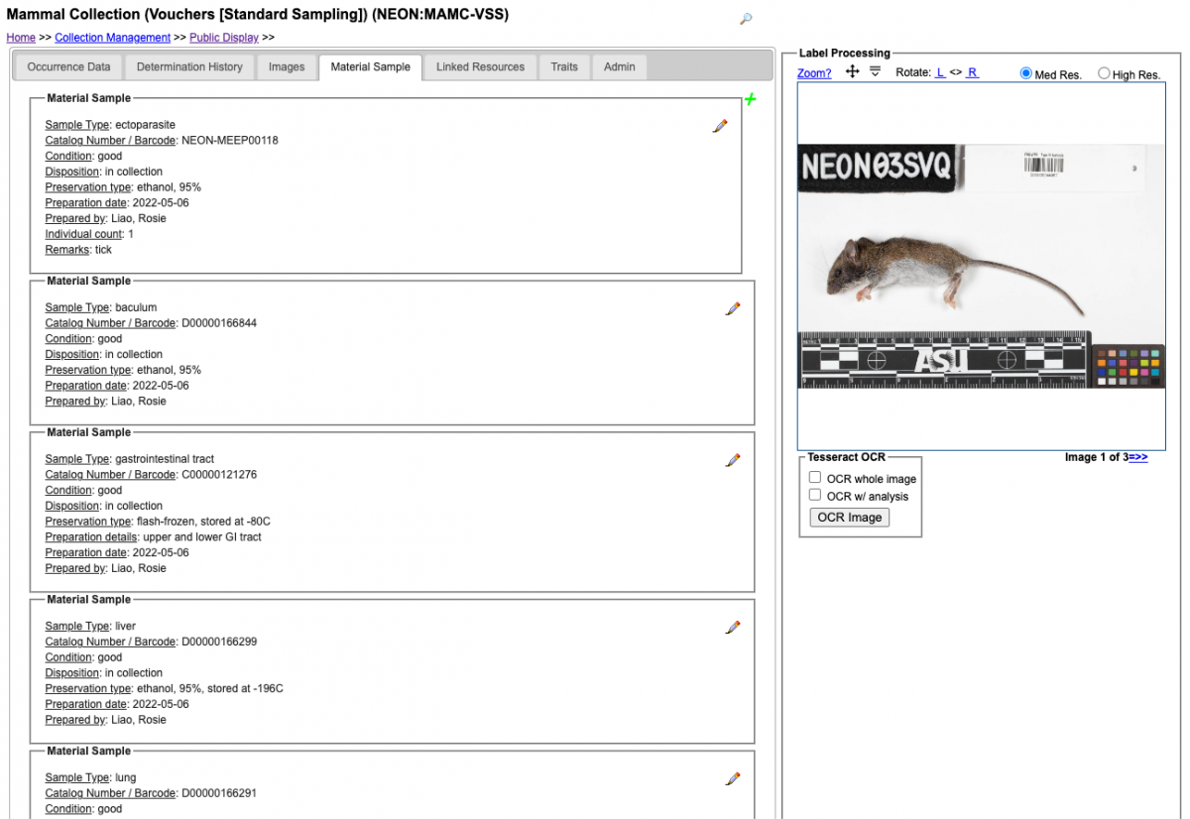Switch to the Determination History tab
Image resolution: width=1190 pixels, height=819 pixels.
189,66
